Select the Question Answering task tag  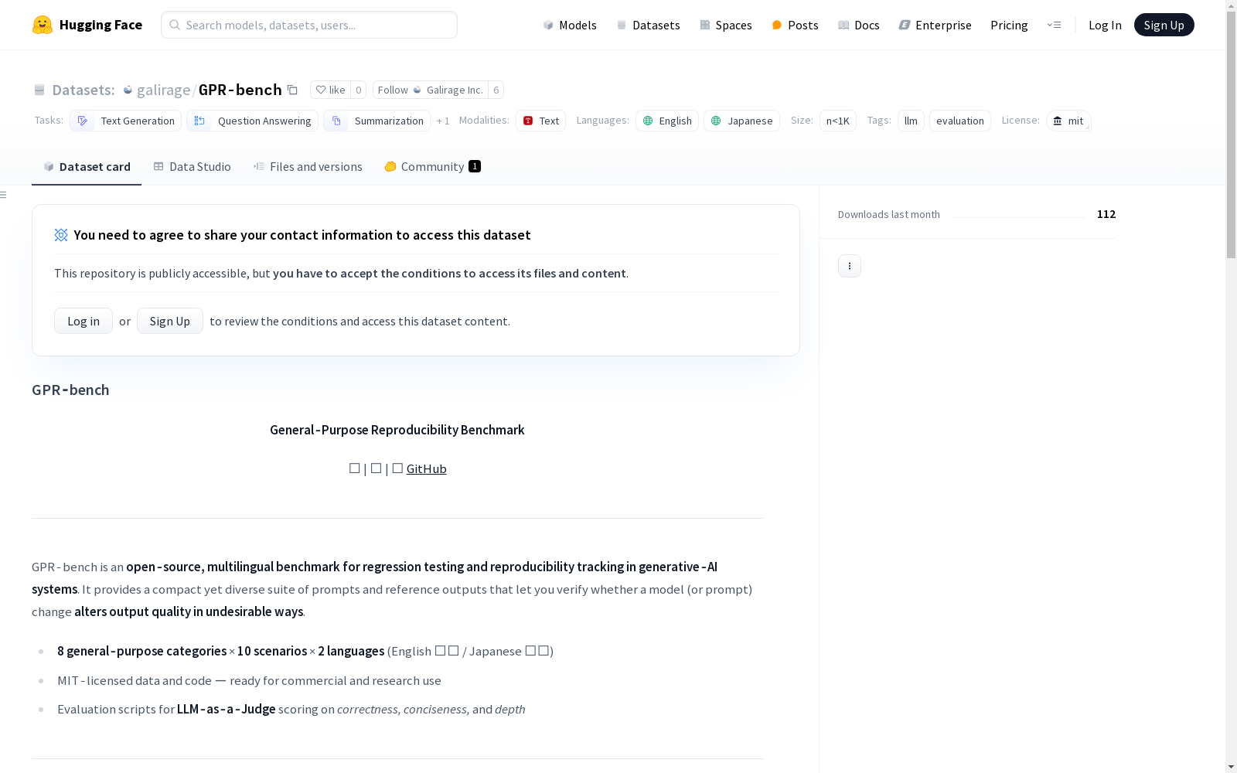point(252,121)
